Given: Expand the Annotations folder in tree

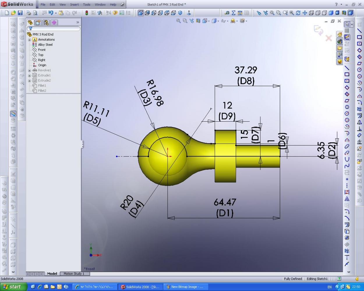Looking at the screenshot, I should tap(29, 40).
